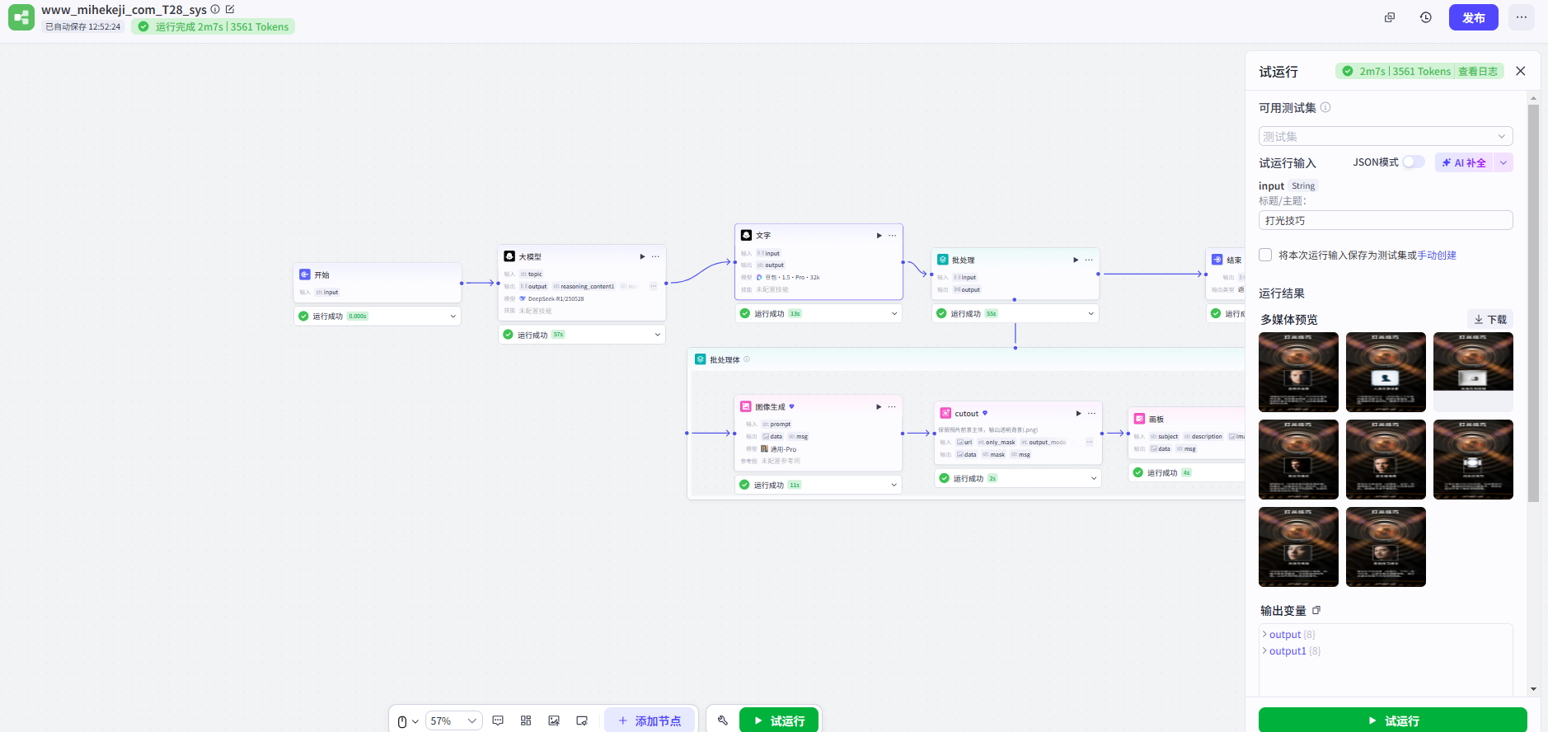Open the three-dot more menu in the header
Viewport: 1548px width, 732px height.
(1522, 17)
